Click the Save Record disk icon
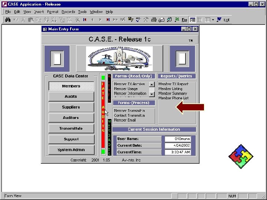 pos(131,20)
